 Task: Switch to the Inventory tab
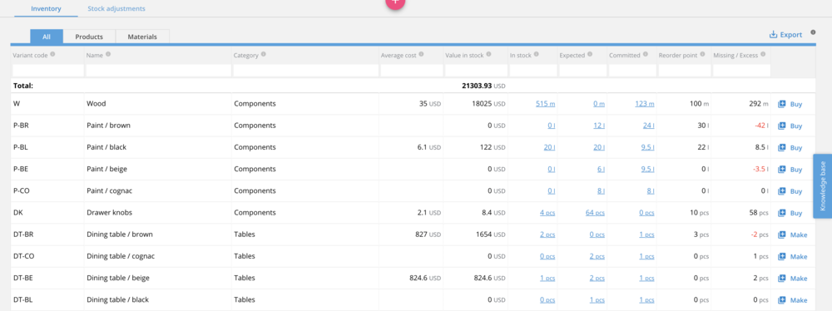click(x=46, y=9)
